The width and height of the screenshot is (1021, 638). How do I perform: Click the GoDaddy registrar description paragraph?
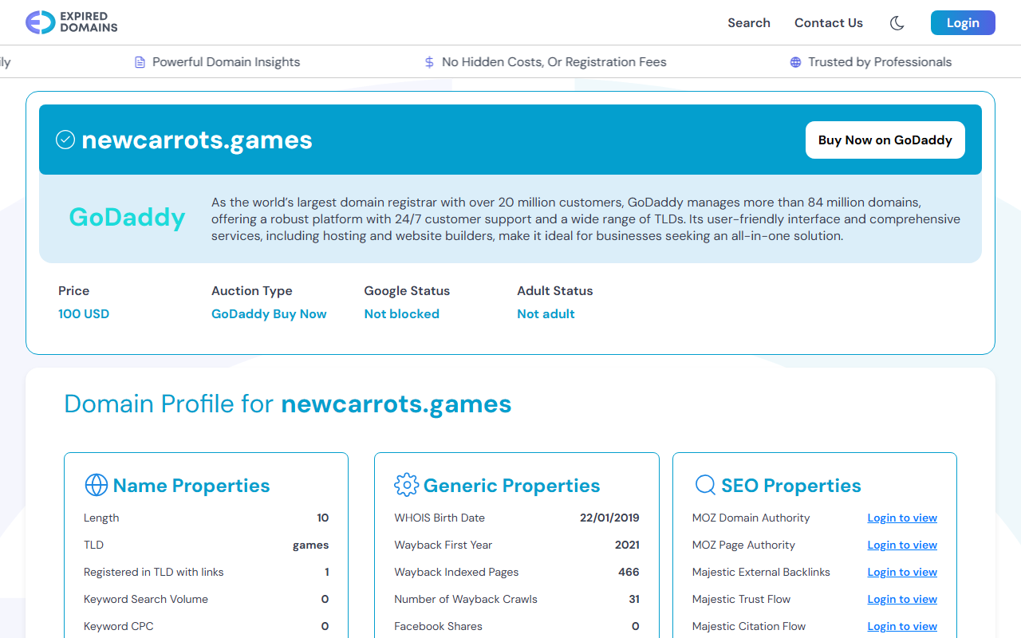(x=586, y=219)
